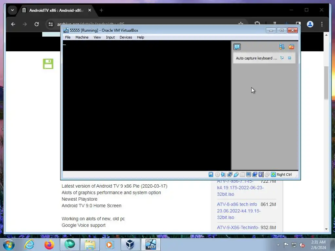335x251 pixels.
Task: Switch to the running VM 2012 taskbar icon
Action: pyautogui.click(x=151, y=244)
